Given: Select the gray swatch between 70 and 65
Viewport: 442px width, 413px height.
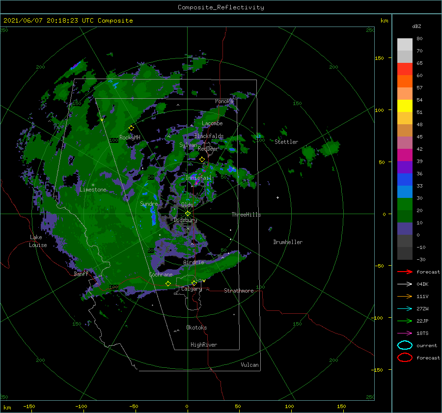Looking at the screenshot, I should [x=405, y=56].
